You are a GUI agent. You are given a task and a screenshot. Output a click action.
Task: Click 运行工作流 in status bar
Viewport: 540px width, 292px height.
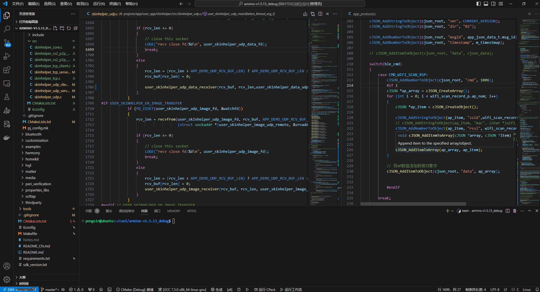291,289
